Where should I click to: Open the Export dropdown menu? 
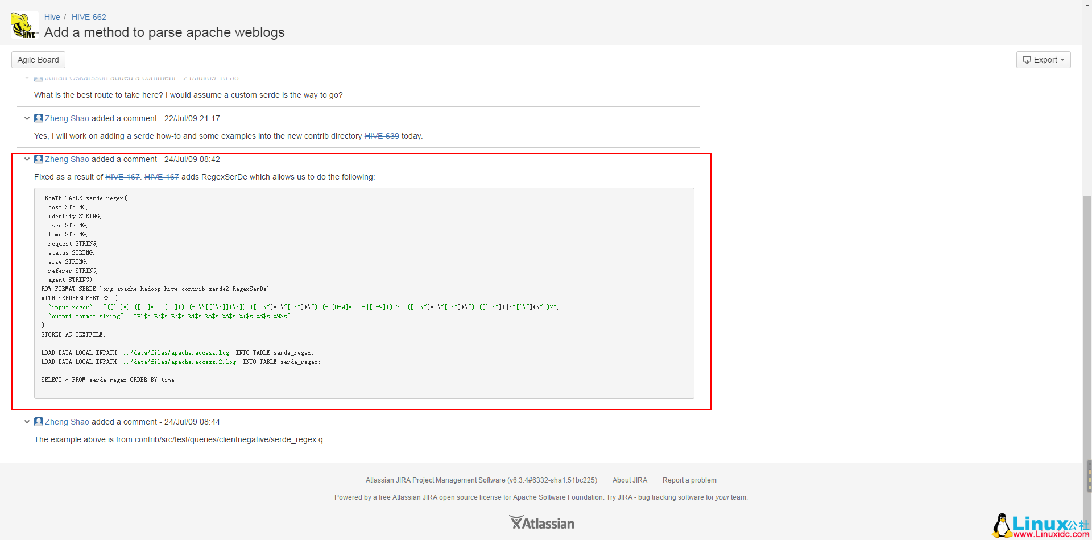(x=1043, y=60)
